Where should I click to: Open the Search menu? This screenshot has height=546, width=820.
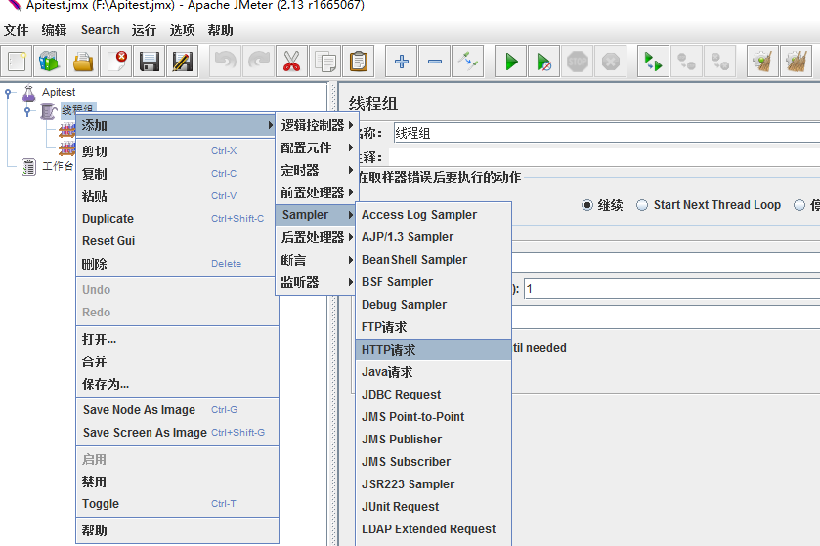pos(101,30)
